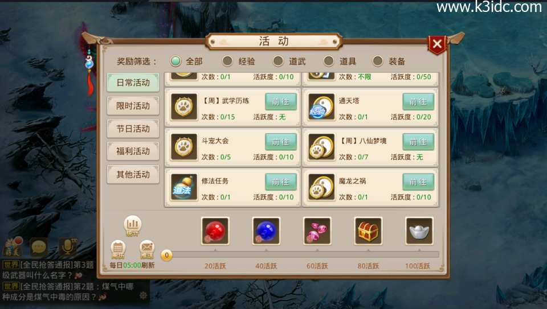
Task: Switch to the 限时活动 tab
Action: click(133, 106)
